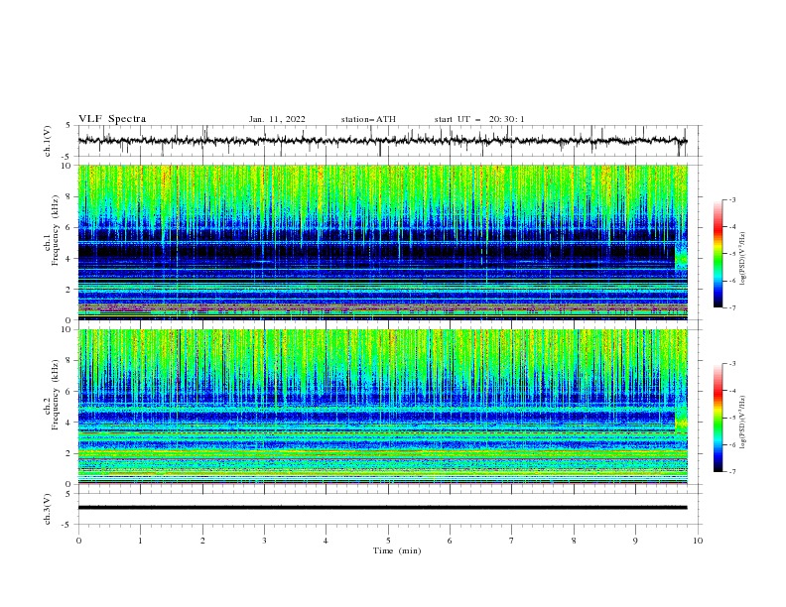
Task: Click the 'Time (min)' axis label
Action: coord(397,550)
